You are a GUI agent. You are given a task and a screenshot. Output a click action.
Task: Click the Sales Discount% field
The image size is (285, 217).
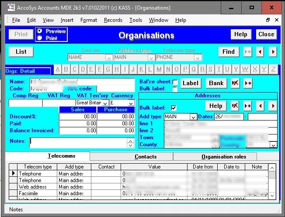[78, 117]
